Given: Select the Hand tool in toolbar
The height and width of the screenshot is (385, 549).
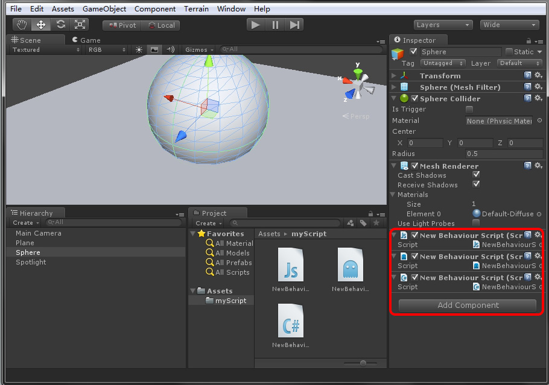Looking at the screenshot, I should coord(22,25).
